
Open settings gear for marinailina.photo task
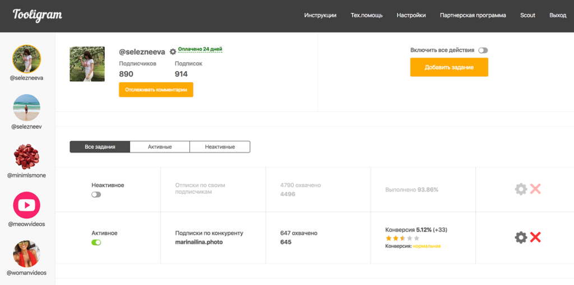pos(521,237)
